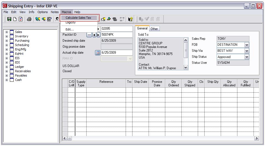Click the New document toolbar icon
This screenshot has width=265, height=146.
coord(15,19)
